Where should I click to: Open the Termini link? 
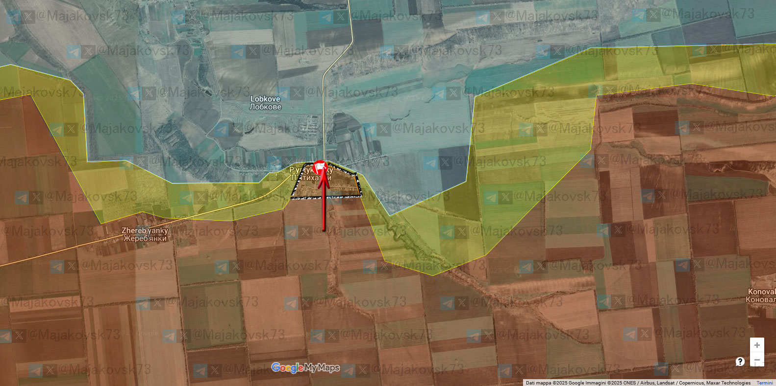click(x=765, y=383)
